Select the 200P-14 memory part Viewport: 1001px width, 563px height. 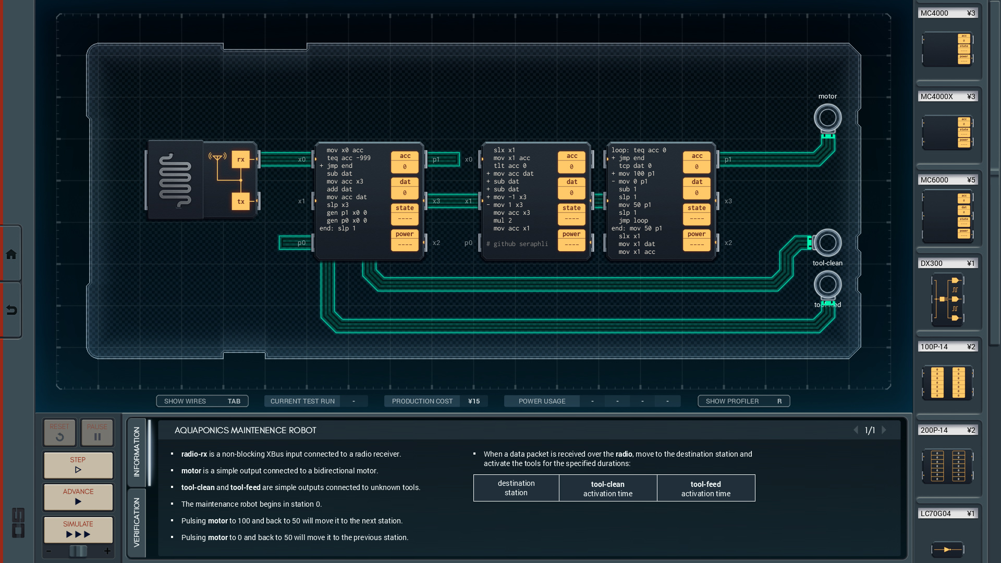(x=947, y=466)
